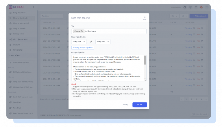Open the Vietnam flag language selector

click(x=201, y=7)
